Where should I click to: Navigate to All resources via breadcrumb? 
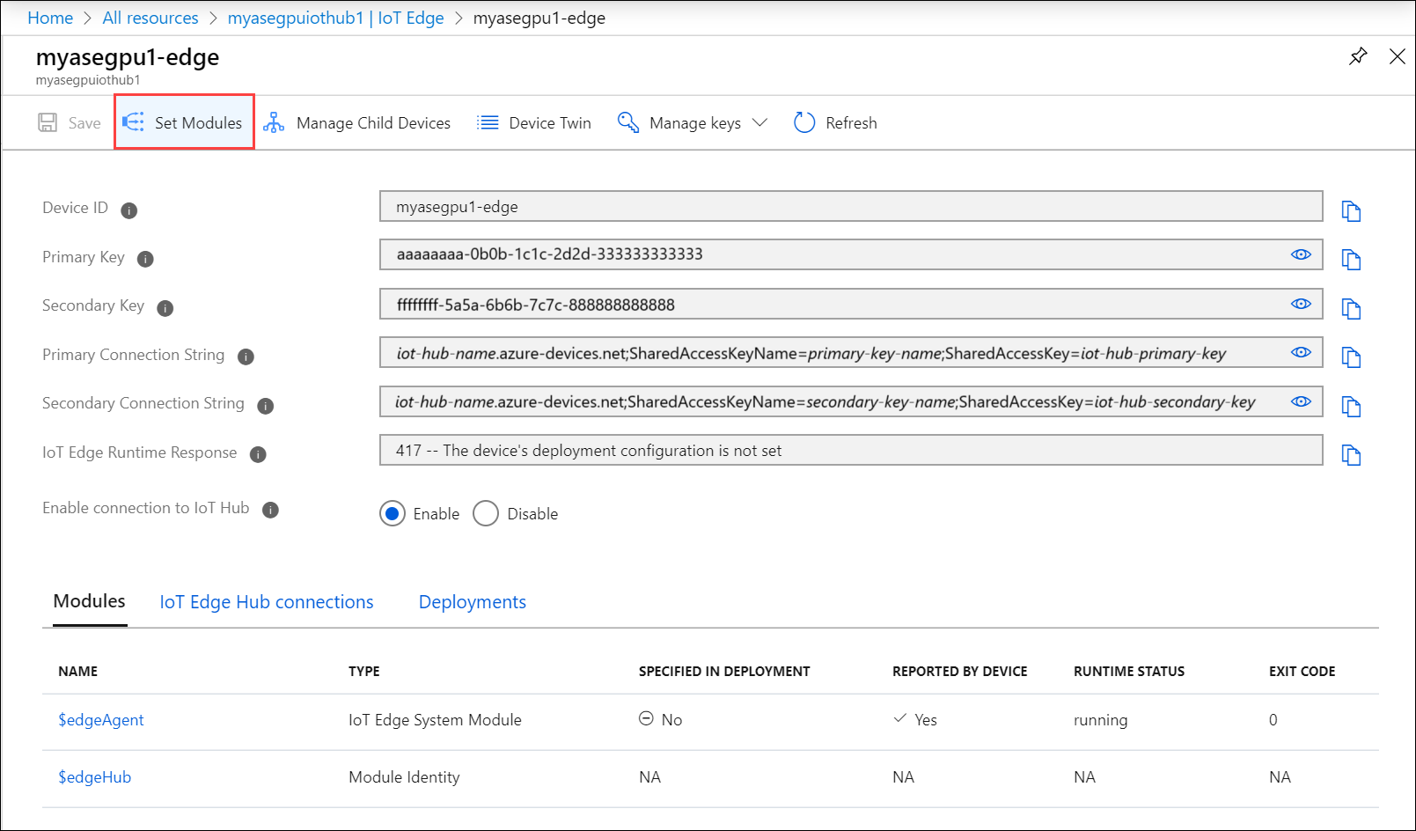coord(150,18)
